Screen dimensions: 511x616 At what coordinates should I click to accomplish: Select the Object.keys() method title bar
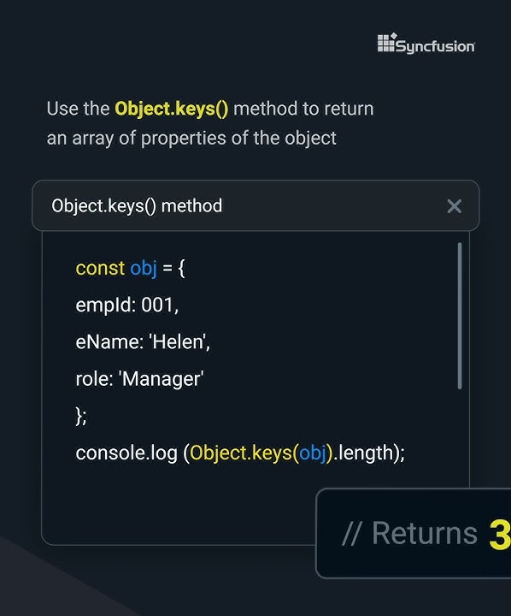tap(255, 205)
